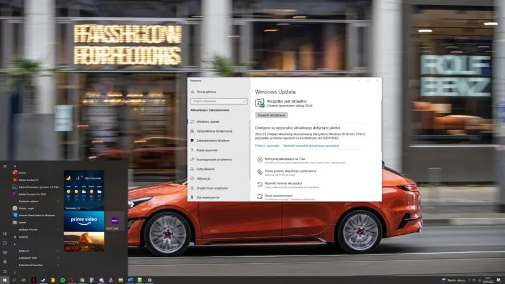The width and height of the screenshot is (505, 284).
Task: Open the weather live tile
Action: [x=84, y=190]
